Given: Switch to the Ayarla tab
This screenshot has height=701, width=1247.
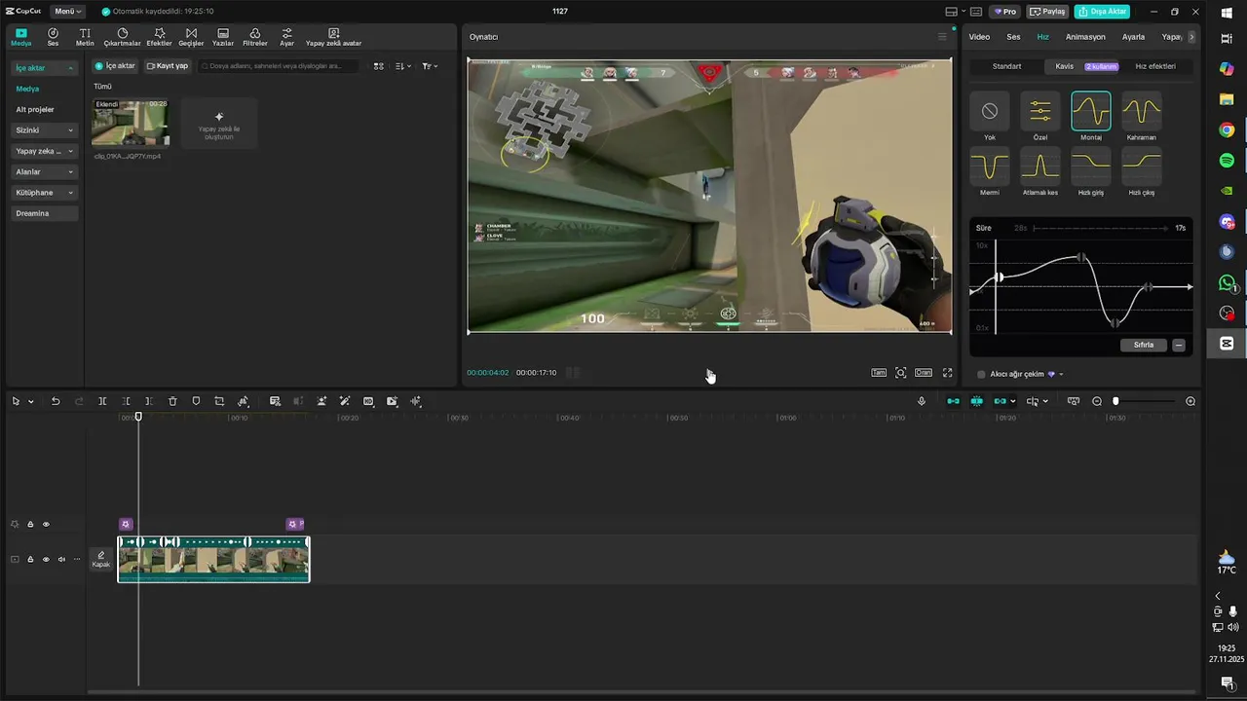Looking at the screenshot, I should click(1133, 37).
